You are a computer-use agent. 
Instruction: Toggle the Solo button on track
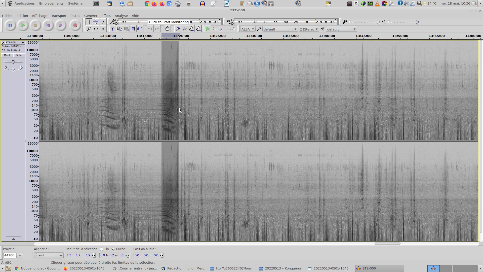pyautogui.click(x=19, y=55)
